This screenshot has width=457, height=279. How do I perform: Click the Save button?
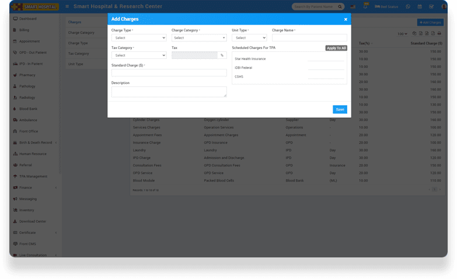click(340, 109)
